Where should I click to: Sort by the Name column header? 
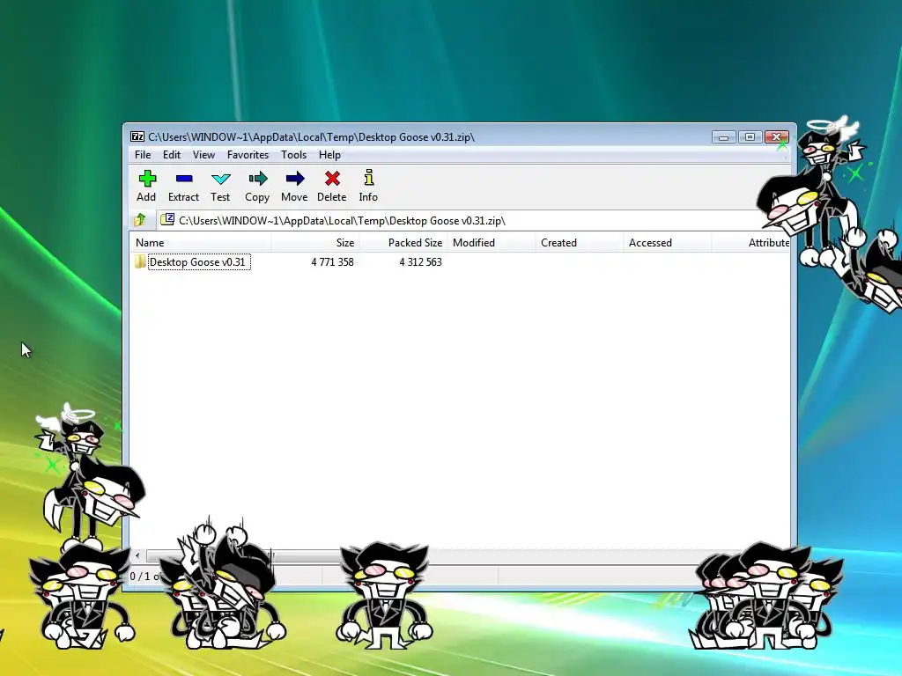pyautogui.click(x=200, y=243)
